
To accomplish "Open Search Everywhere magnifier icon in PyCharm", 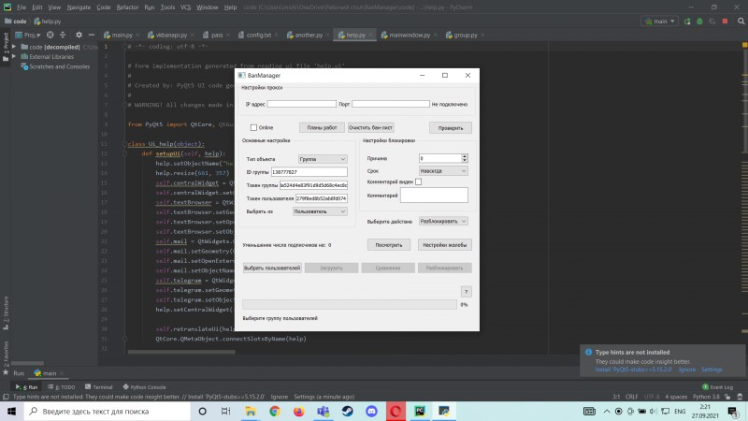I will pyautogui.click(x=741, y=21).
